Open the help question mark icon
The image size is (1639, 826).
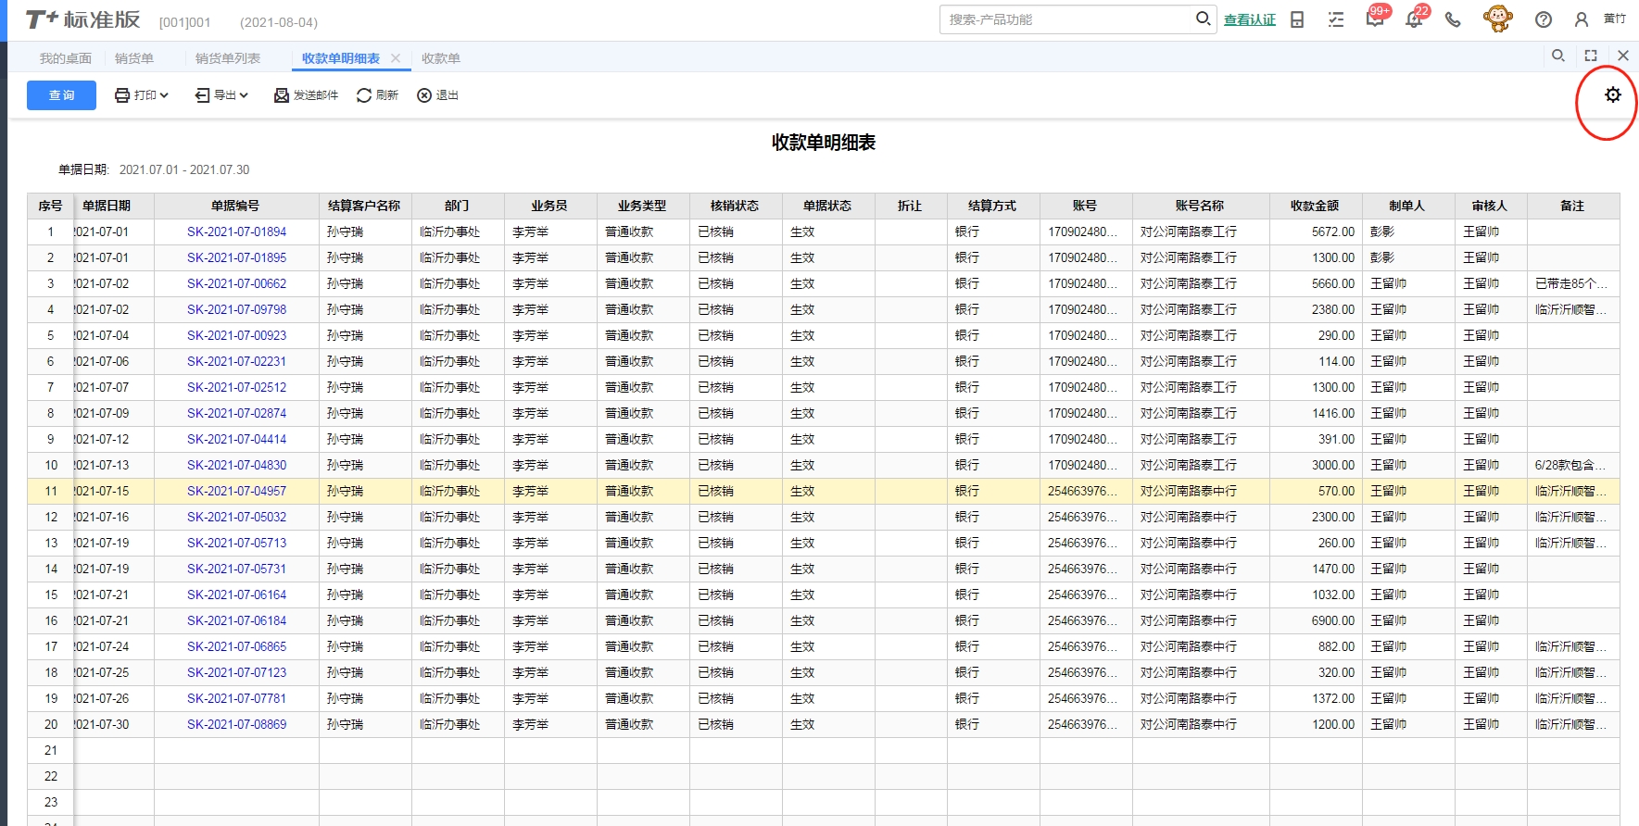coord(1544,19)
